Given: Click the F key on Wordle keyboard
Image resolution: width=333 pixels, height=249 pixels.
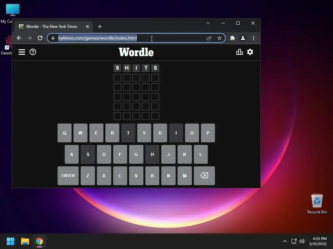Looking at the screenshot, I should 120,154.
